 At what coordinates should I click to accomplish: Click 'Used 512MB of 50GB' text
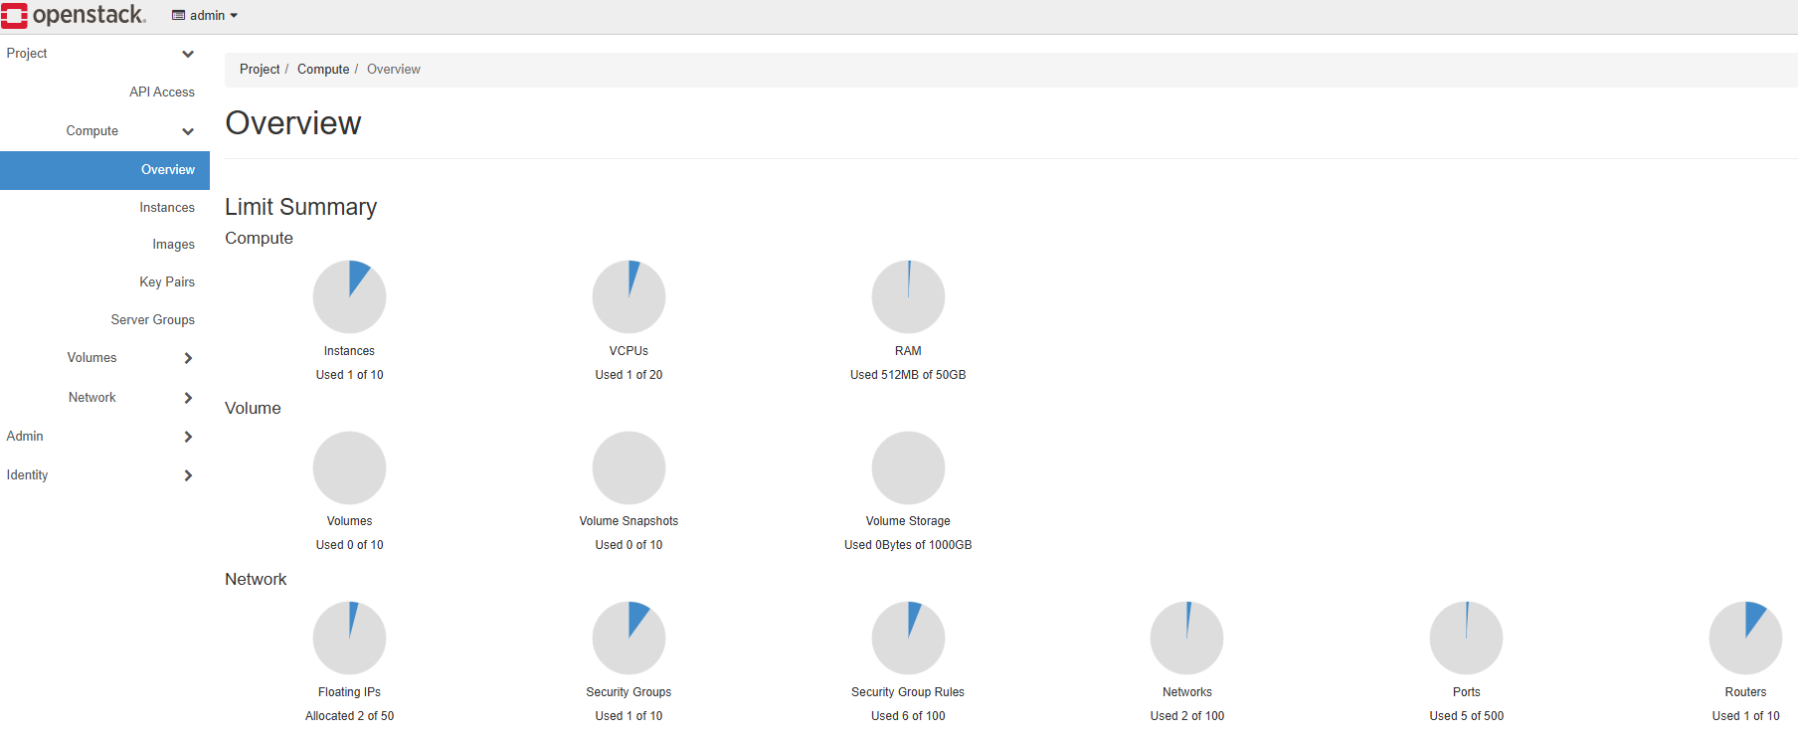[x=908, y=375]
